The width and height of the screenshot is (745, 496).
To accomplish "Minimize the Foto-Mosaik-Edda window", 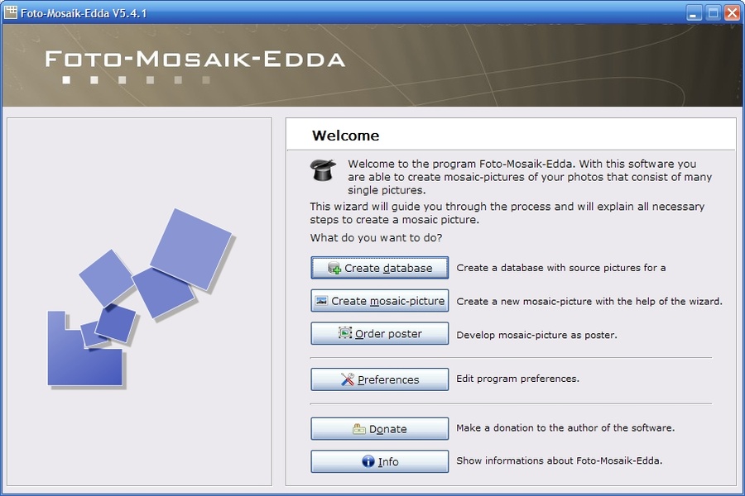I will pos(695,13).
